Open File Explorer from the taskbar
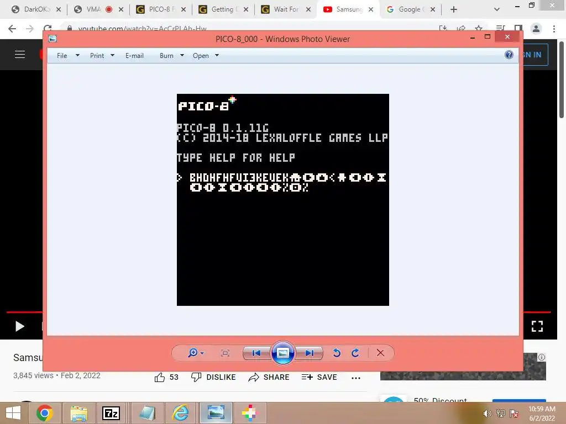 [x=78, y=413]
